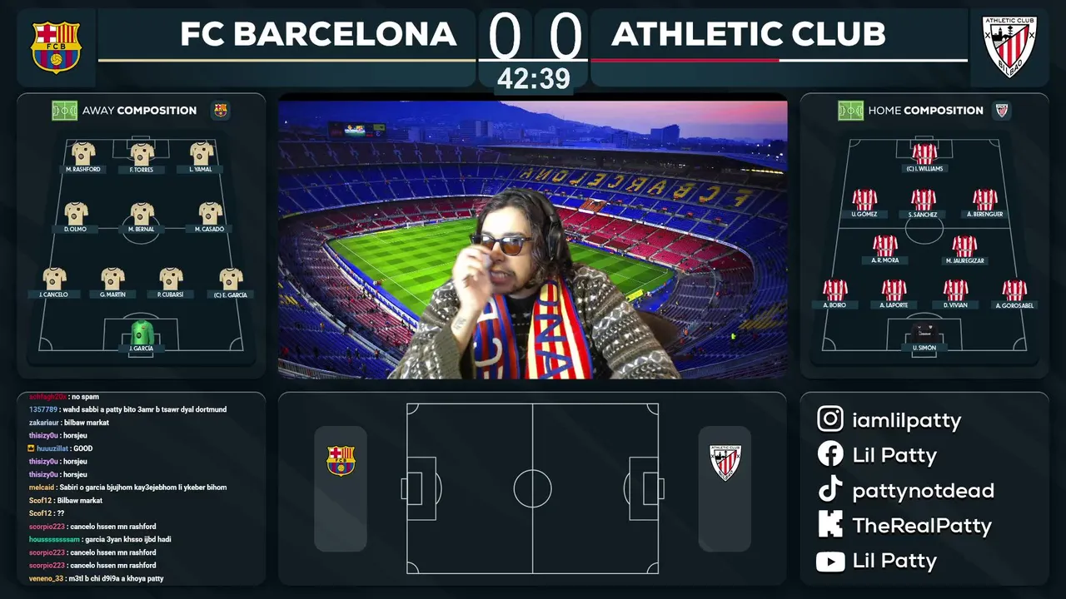This screenshot has height=599, width=1066.
Task: Click U. Simon's goalkeeper jersey
Action: click(924, 333)
